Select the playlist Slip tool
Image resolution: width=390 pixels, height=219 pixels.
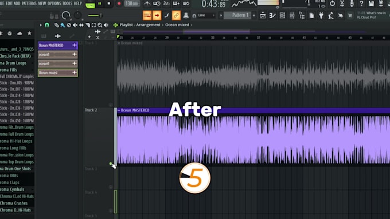[x=81, y=25]
